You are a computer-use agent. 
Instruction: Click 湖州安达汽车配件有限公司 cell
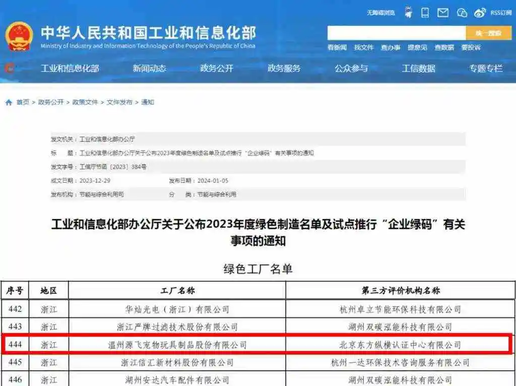[177, 380]
